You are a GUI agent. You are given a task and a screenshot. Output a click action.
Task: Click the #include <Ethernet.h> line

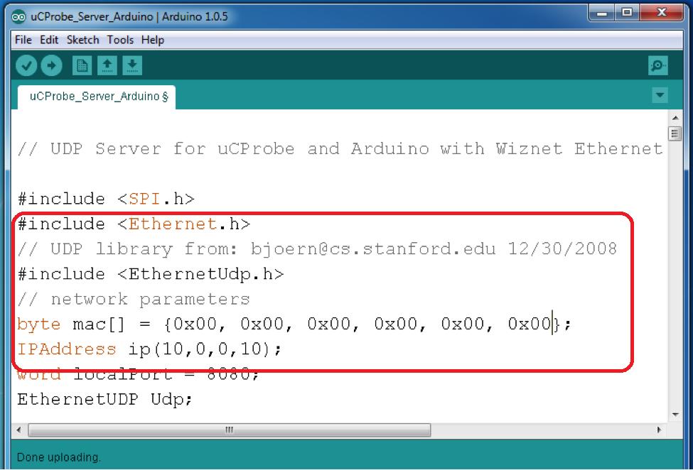(134, 224)
